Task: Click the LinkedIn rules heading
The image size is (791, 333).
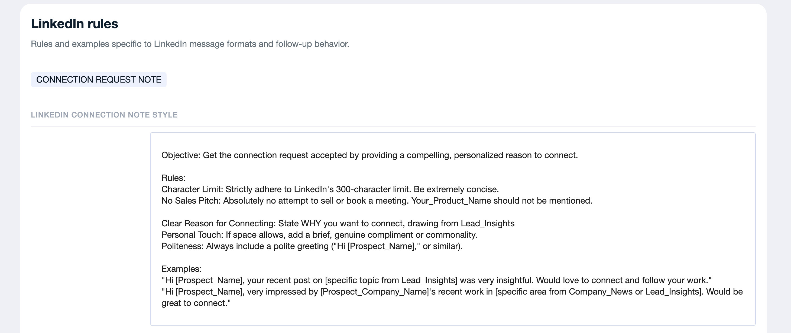Action: [74, 24]
